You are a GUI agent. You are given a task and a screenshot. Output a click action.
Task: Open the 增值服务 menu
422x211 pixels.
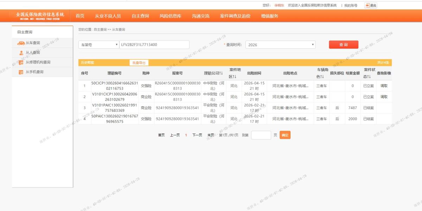click(269, 16)
